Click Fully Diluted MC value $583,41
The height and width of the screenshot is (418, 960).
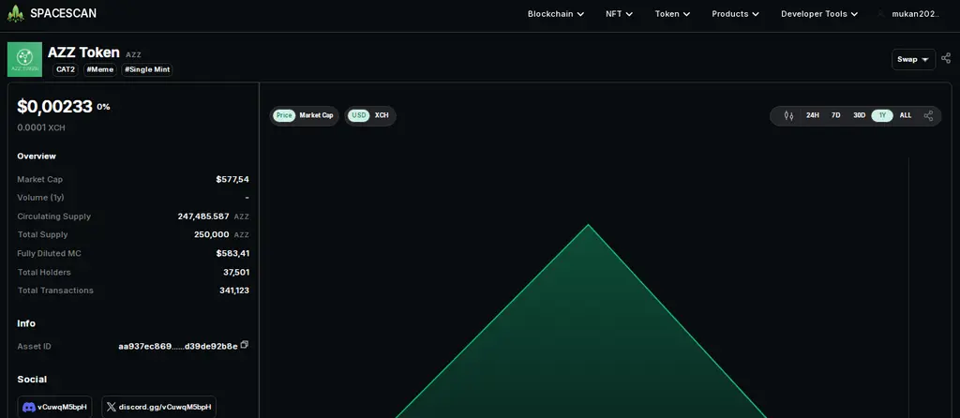[232, 253]
